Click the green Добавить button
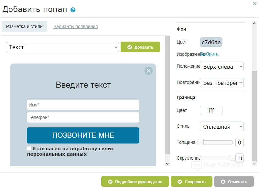Screen dimensions: 259x188 pos(140,47)
